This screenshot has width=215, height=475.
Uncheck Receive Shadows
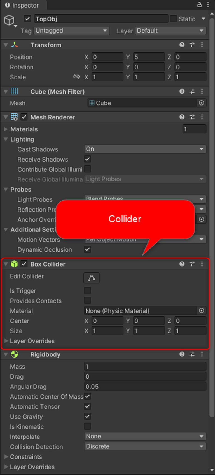point(87,159)
